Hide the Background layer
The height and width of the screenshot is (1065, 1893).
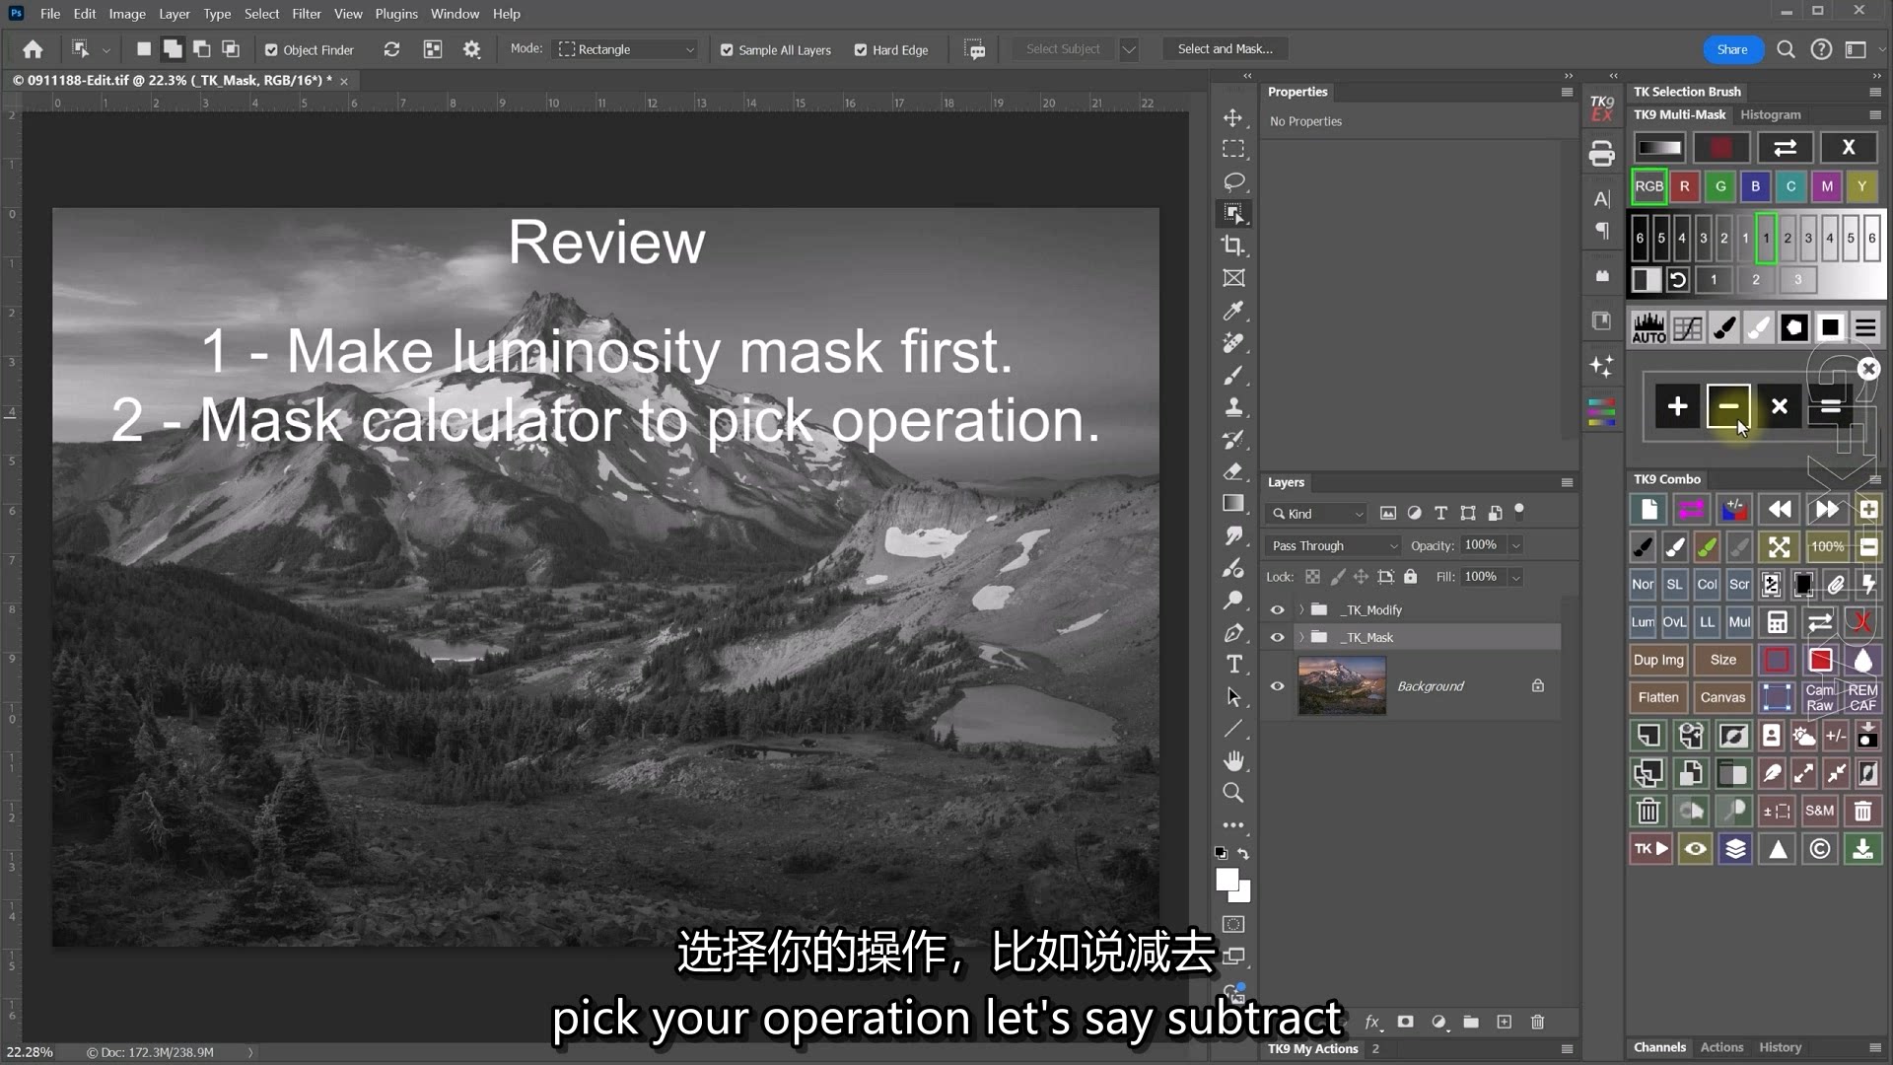[1277, 686]
